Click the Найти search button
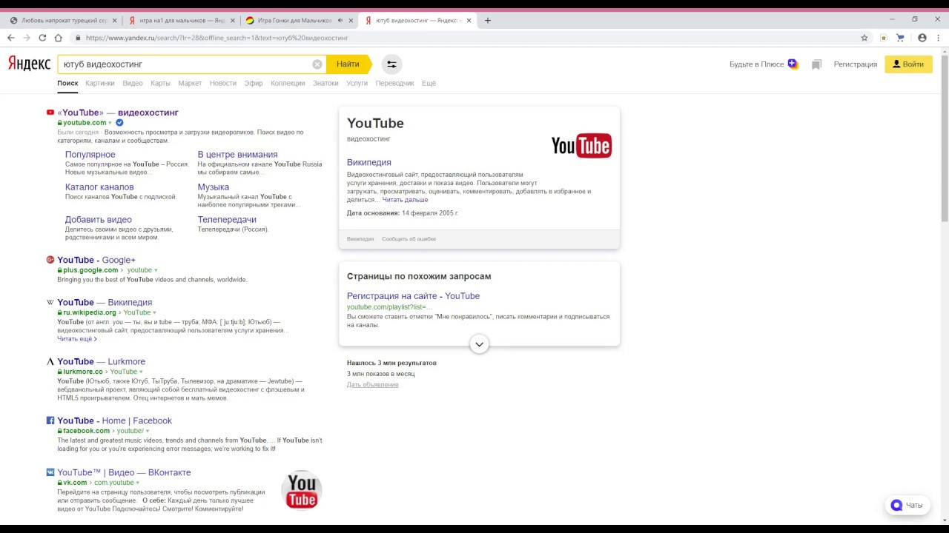The image size is (949, 533). (348, 64)
